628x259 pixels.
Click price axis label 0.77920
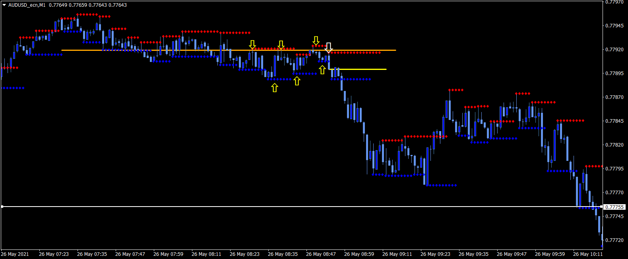point(614,50)
